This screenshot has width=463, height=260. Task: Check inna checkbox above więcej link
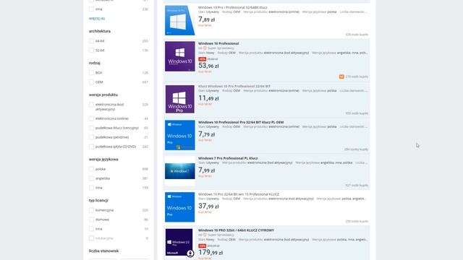[x=92, y=9]
